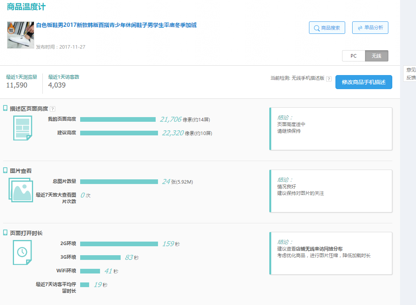The image size is (416, 305).
Task: Click the phone icon beside 图片查看 heading
Action: tap(5, 170)
